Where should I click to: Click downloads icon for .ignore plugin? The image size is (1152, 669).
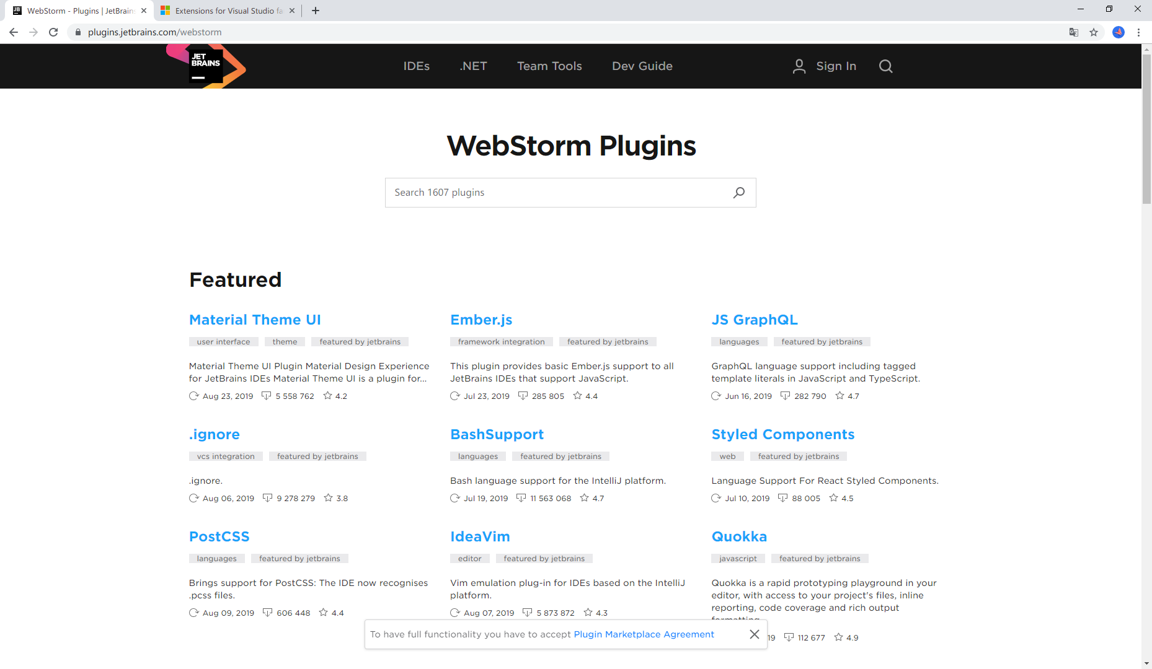268,498
